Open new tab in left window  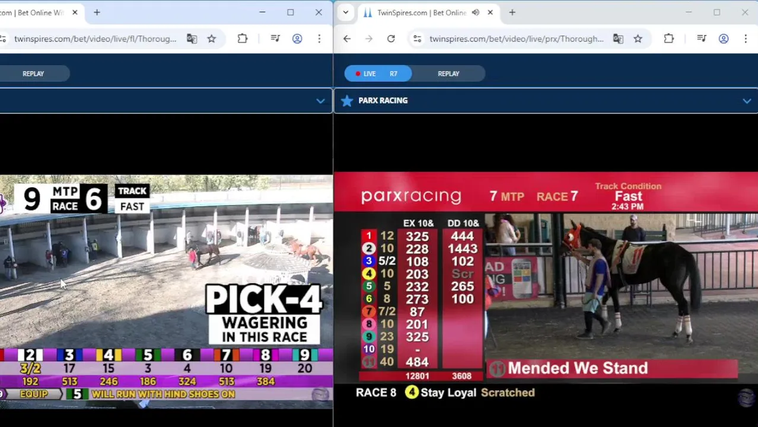pyautogui.click(x=97, y=12)
